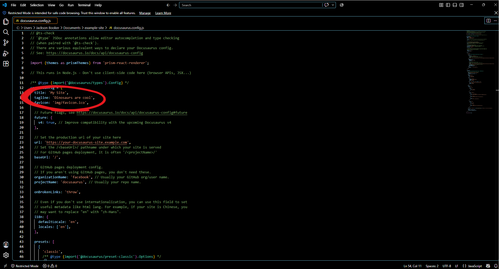Open the Run and Debug view
Screen dimensions: 499x269
click(x=6, y=53)
